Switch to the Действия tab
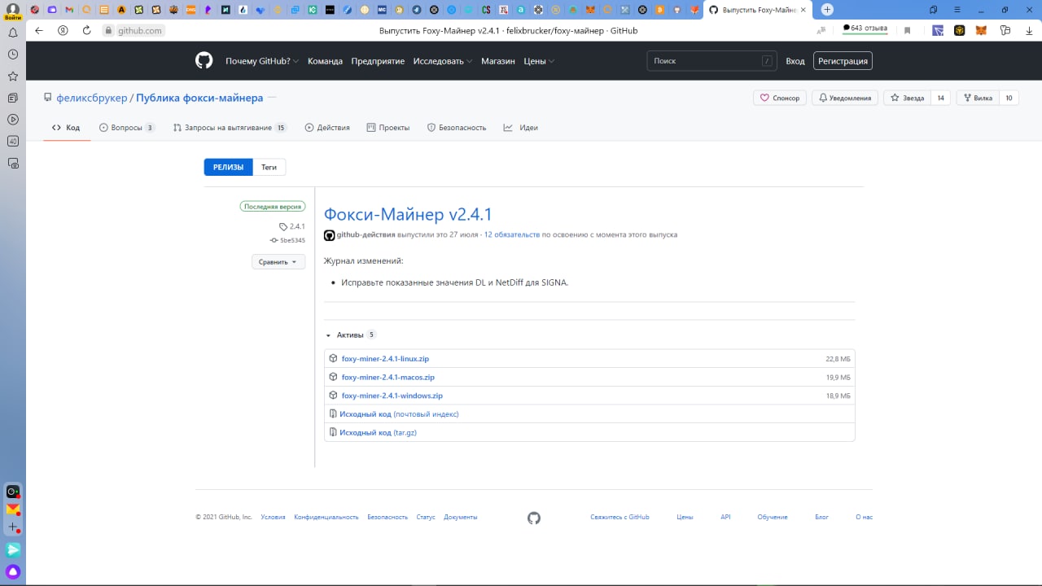Screen dimensions: 1042x586 coord(327,128)
